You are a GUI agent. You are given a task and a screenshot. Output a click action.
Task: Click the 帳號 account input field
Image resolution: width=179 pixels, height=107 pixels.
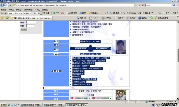click(x=31, y=22)
